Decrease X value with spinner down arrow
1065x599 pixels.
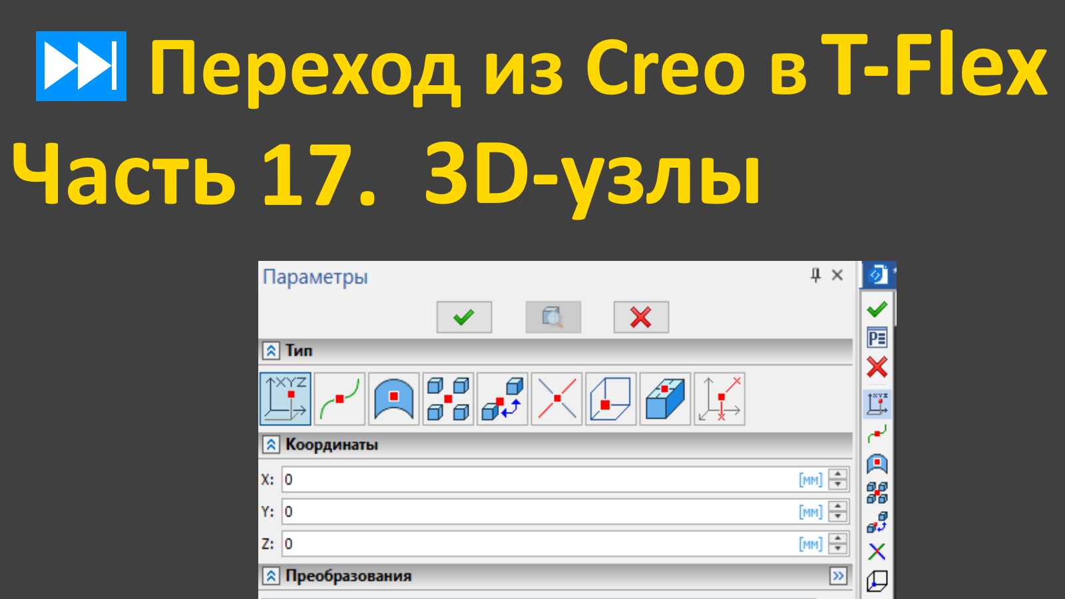click(x=838, y=485)
